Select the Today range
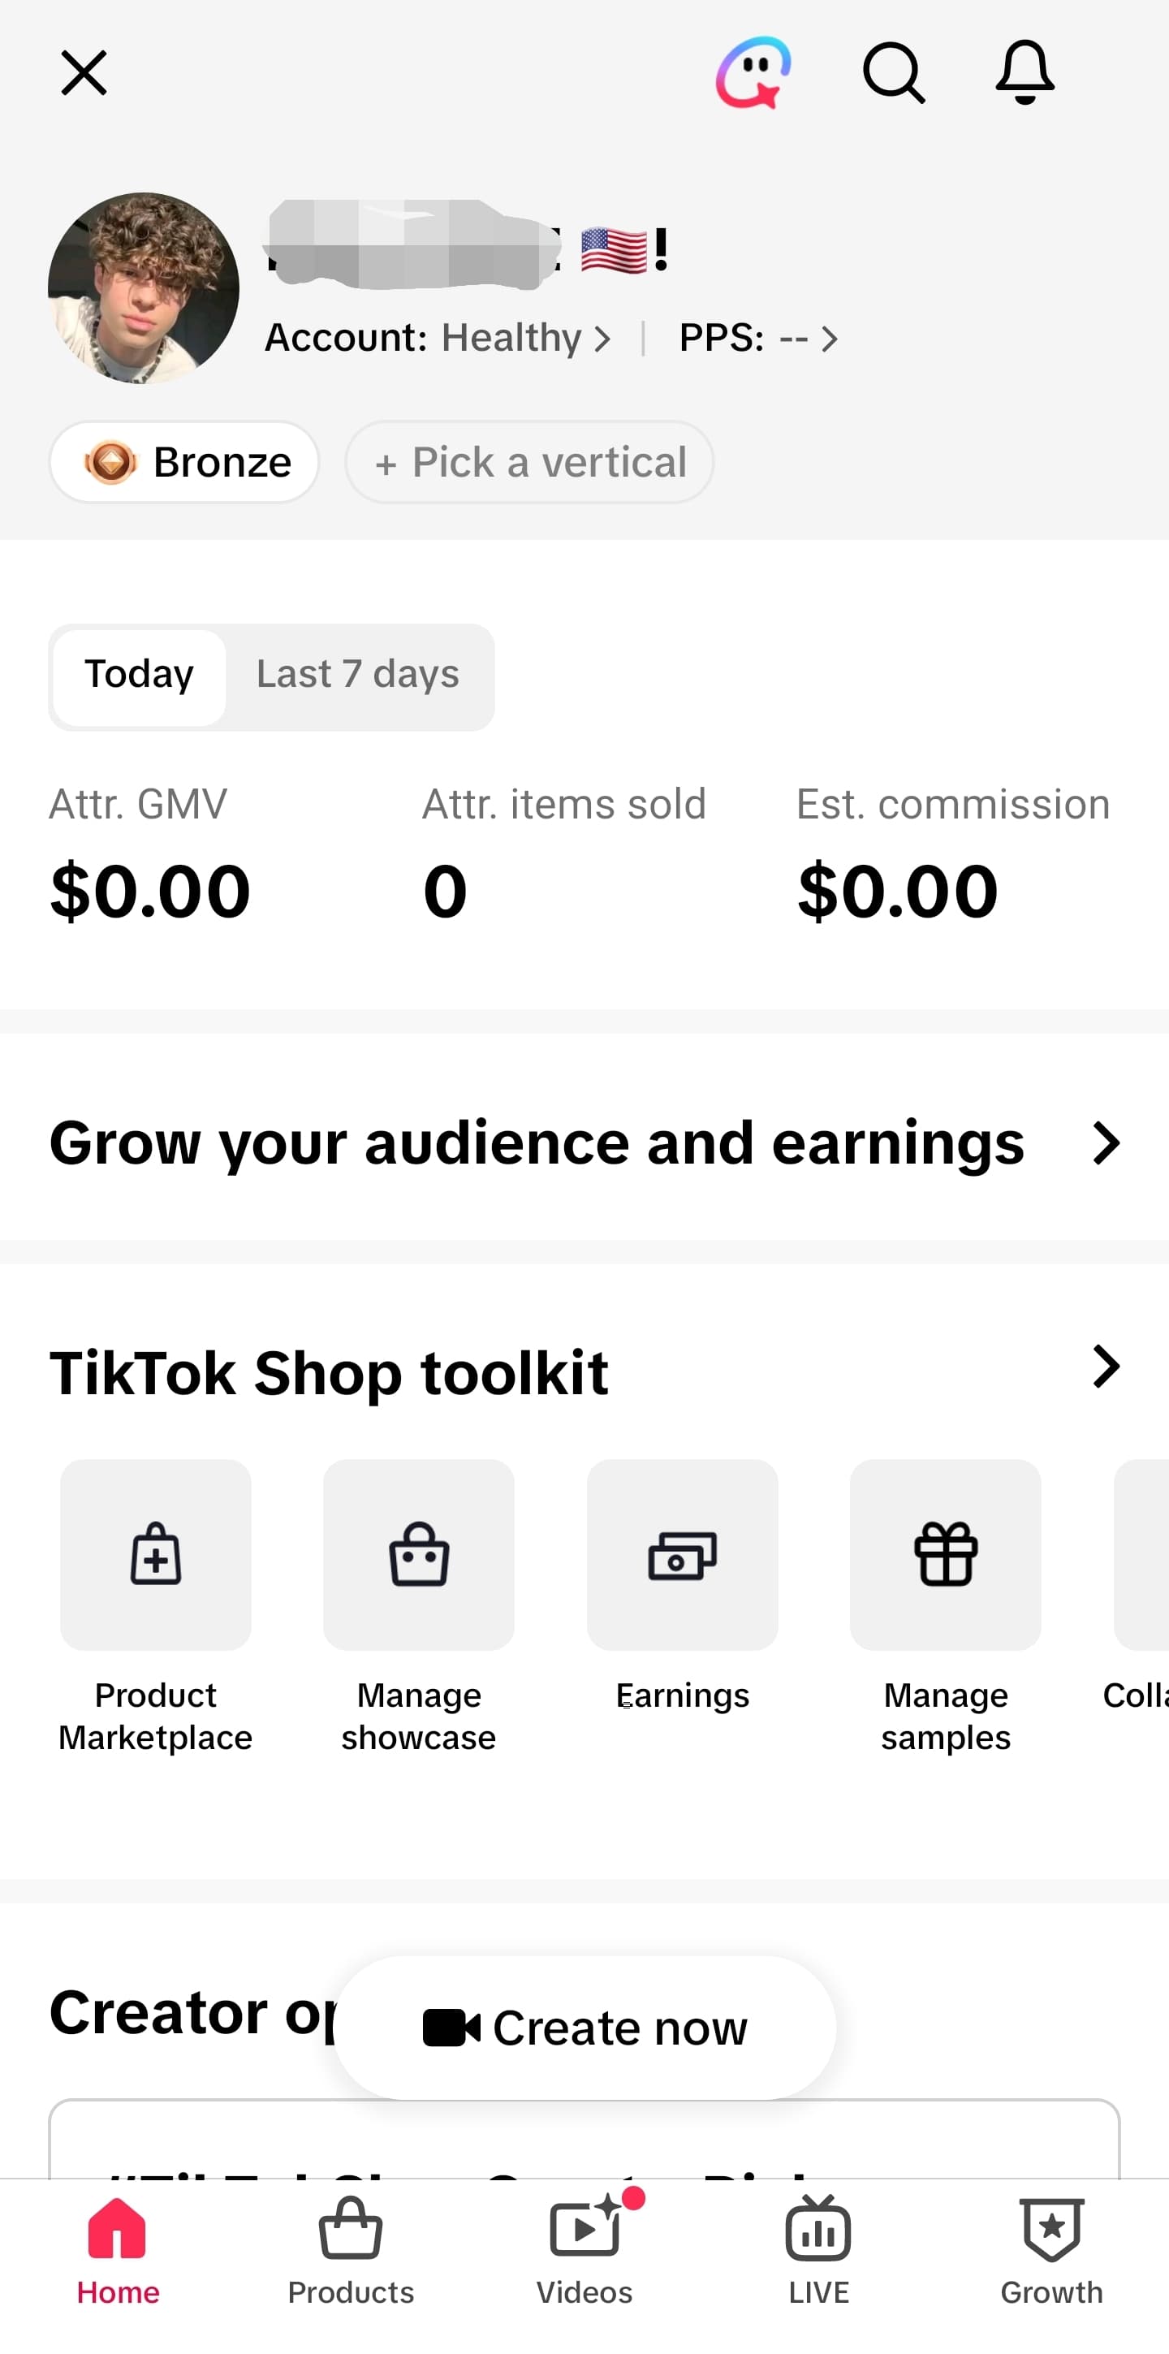Screen dimensions: 1169x2354 point(139,676)
